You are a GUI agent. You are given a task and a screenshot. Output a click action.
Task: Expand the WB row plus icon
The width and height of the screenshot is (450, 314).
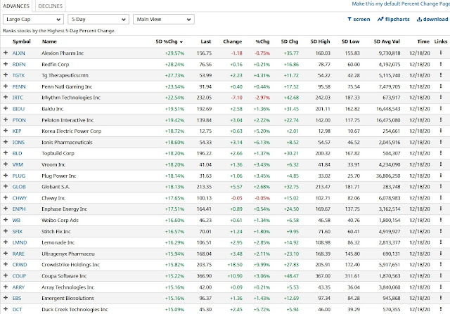coord(6,220)
